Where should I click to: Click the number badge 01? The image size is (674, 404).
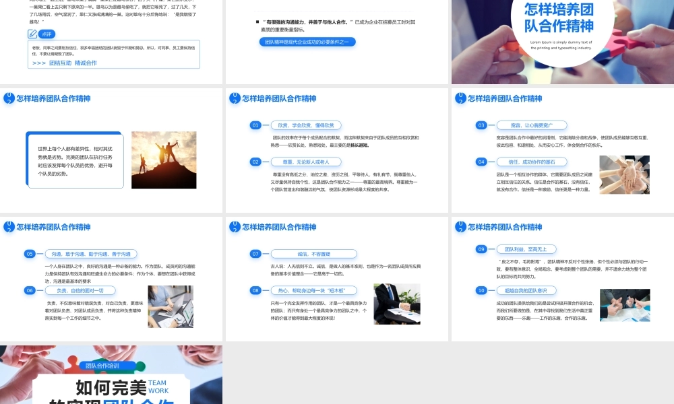(255, 125)
